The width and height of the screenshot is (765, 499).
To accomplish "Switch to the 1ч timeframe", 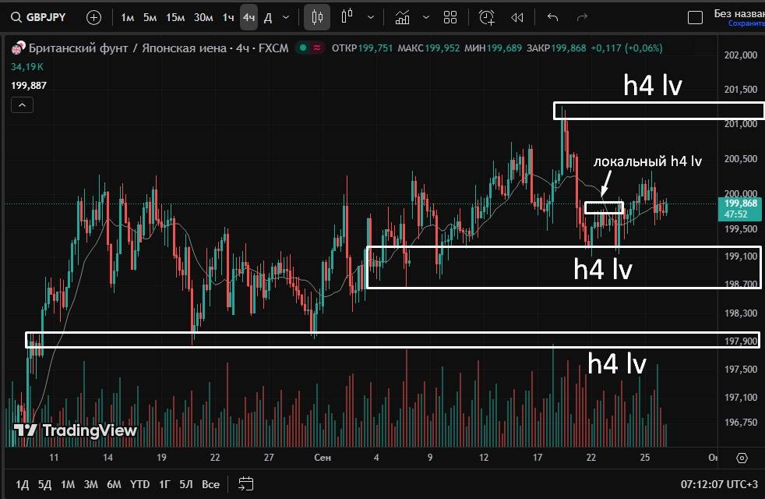I will (x=227, y=17).
